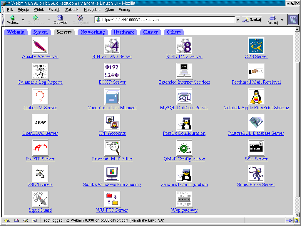Open the Drukuj print options dropdown arrow
The height and width of the screenshot is (226, 301).
click(282, 20)
